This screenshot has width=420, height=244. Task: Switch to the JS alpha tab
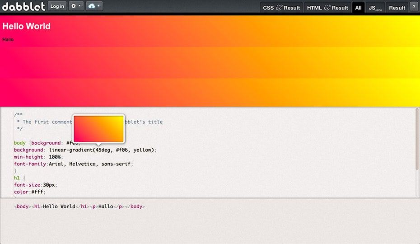click(375, 8)
